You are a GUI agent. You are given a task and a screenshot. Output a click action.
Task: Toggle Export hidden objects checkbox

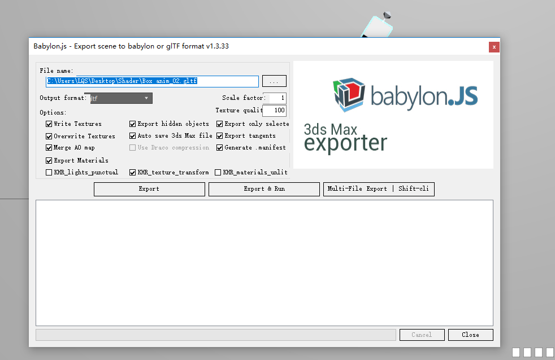point(133,124)
